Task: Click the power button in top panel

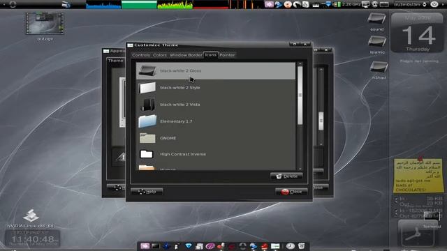Action: pyautogui.click(x=434, y=4)
